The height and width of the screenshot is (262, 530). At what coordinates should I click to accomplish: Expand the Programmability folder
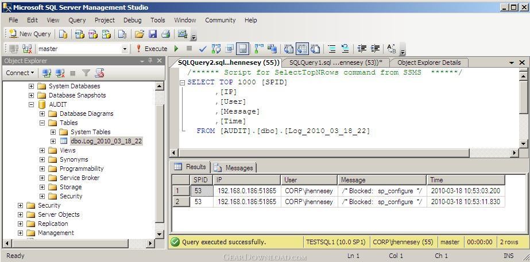tap(42, 169)
